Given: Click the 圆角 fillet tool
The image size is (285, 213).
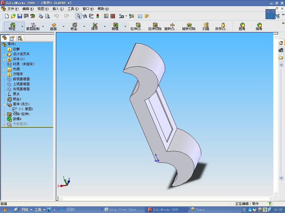Looking at the screenshot, I should (x=242, y=27).
